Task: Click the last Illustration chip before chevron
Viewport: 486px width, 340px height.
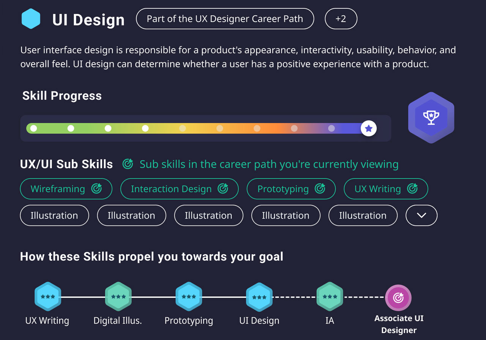Action: (363, 215)
